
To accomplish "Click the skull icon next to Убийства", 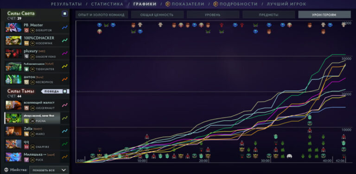I will (x=6, y=170).
